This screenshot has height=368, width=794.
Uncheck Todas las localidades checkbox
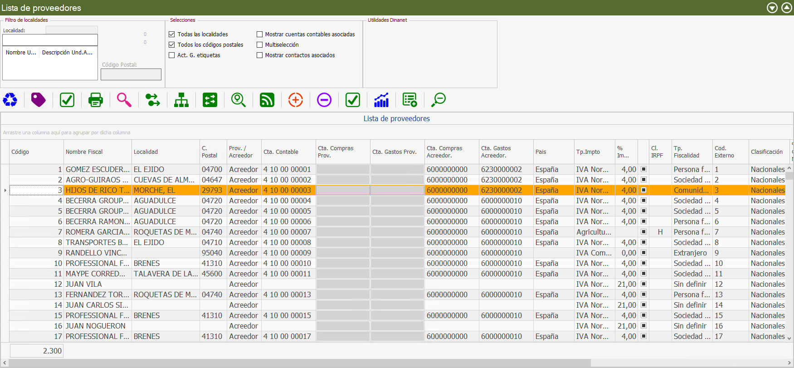pyautogui.click(x=172, y=34)
